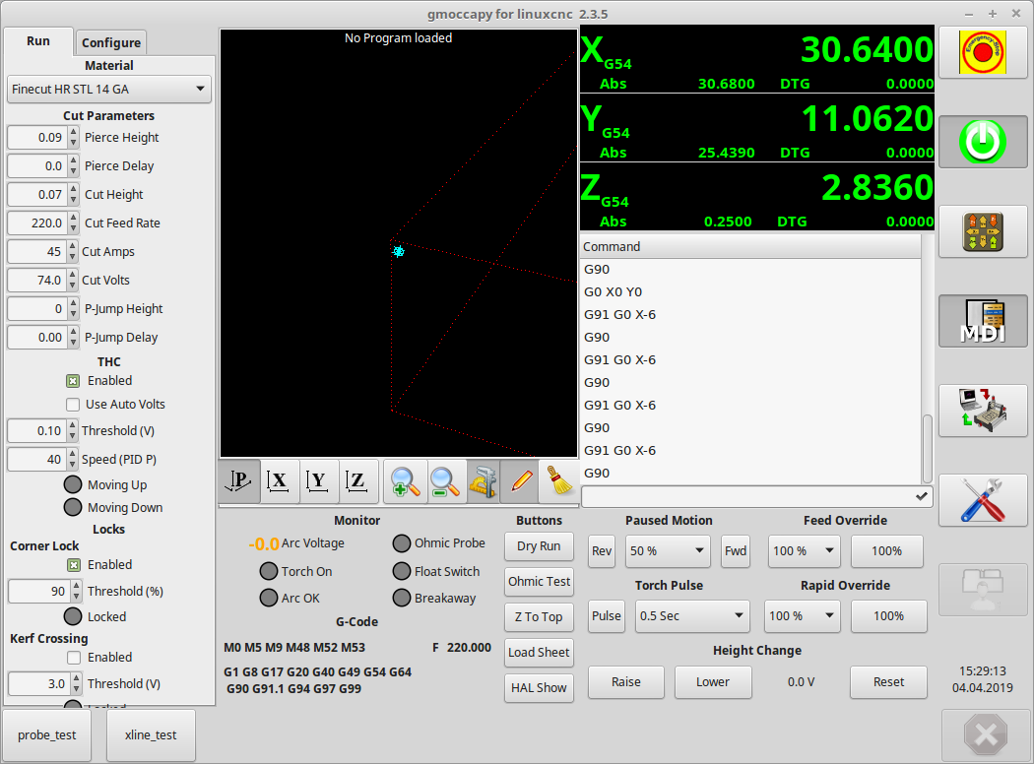Select Z axis view
The height and width of the screenshot is (764, 1034).
tap(357, 481)
